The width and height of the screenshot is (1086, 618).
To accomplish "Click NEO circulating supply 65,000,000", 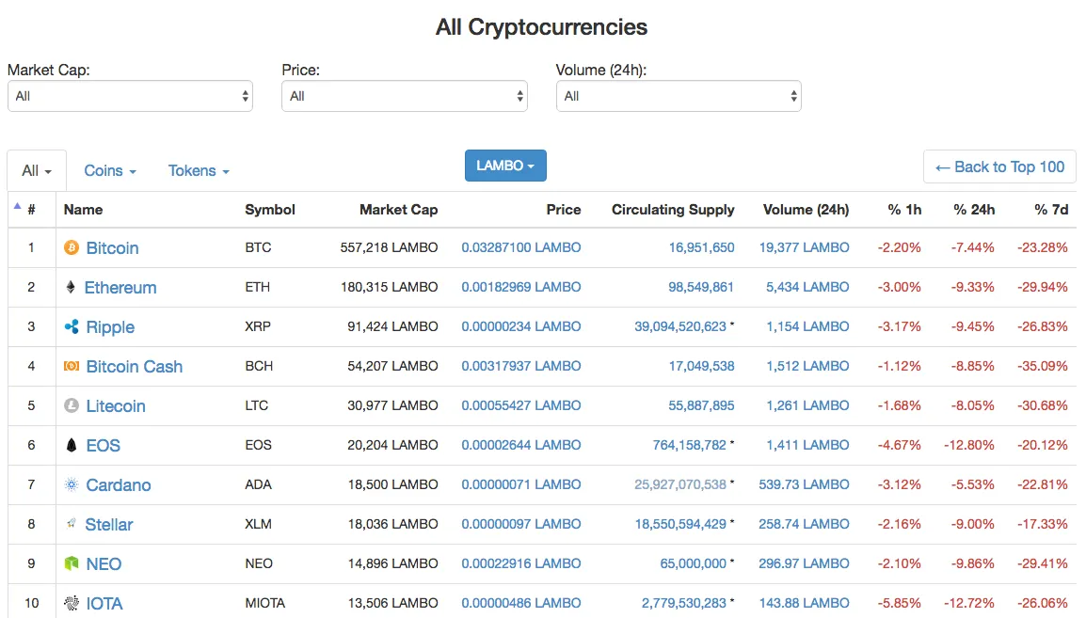I will click(694, 563).
